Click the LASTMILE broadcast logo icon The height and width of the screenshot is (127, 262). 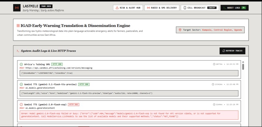point(17,8)
